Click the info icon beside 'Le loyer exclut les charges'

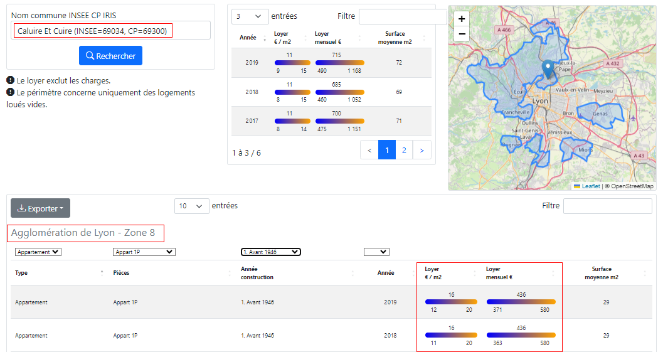(11, 80)
